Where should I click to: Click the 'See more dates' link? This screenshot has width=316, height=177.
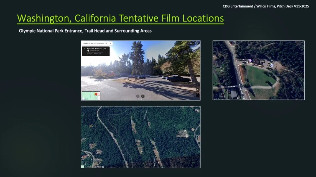[98, 54]
